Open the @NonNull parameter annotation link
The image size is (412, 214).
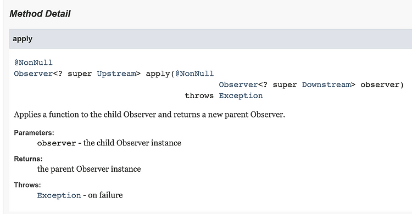[x=194, y=74]
